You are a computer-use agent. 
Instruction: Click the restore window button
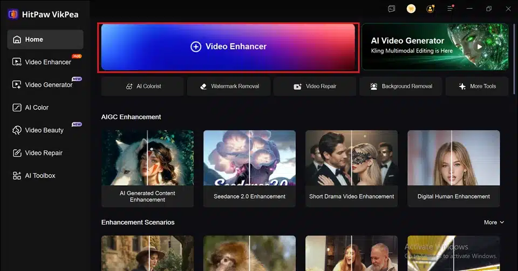tap(489, 9)
